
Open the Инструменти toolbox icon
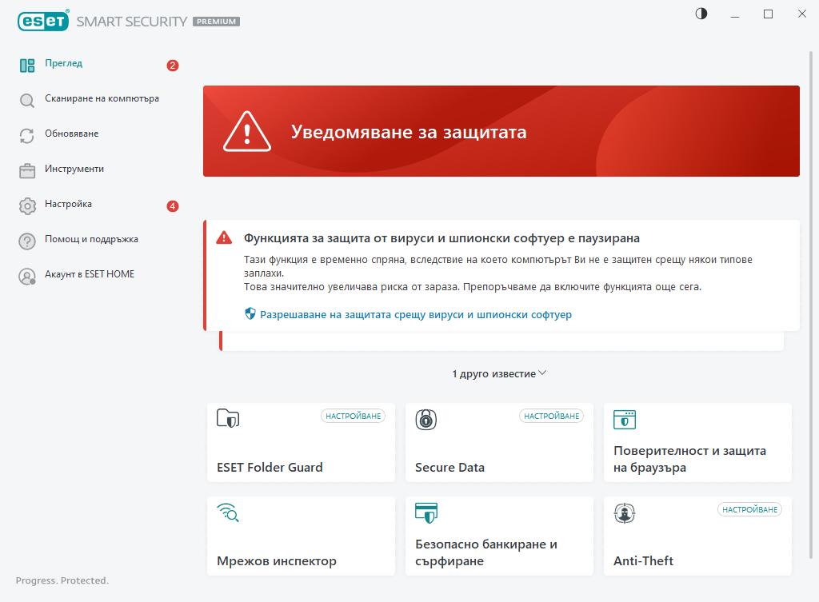click(x=26, y=169)
